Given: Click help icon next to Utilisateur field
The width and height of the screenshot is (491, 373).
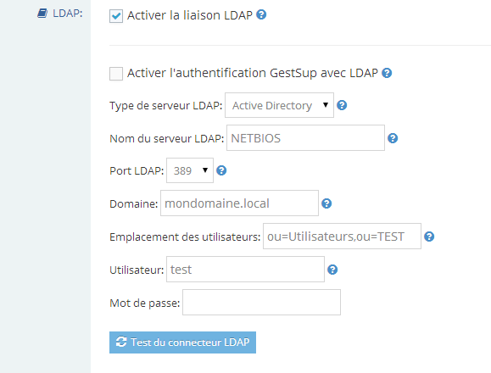Looking at the screenshot, I should (332, 270).
